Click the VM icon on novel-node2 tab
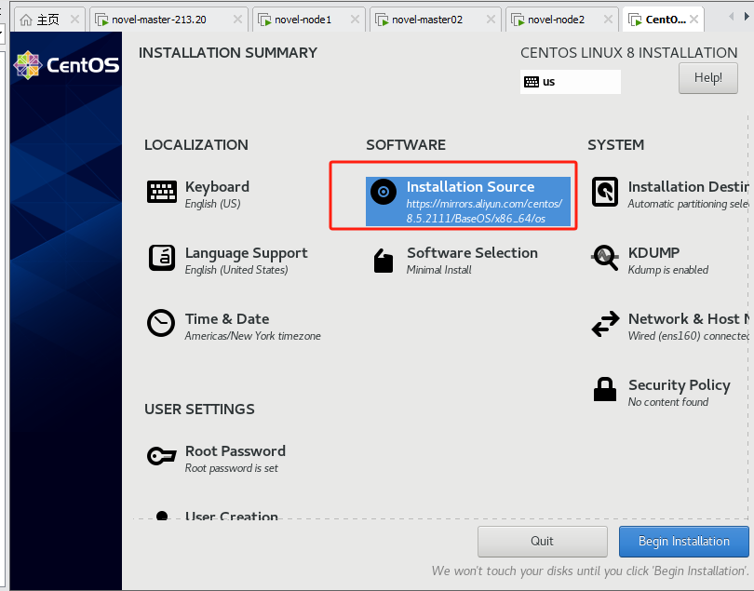 [x=518, y=20]
